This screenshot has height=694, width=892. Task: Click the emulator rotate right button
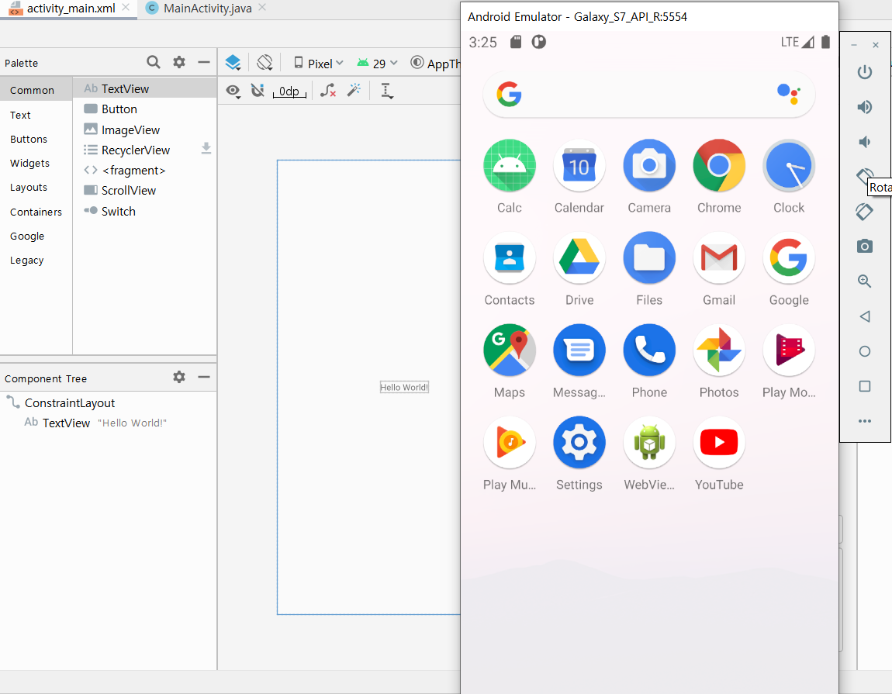(865, 212)
